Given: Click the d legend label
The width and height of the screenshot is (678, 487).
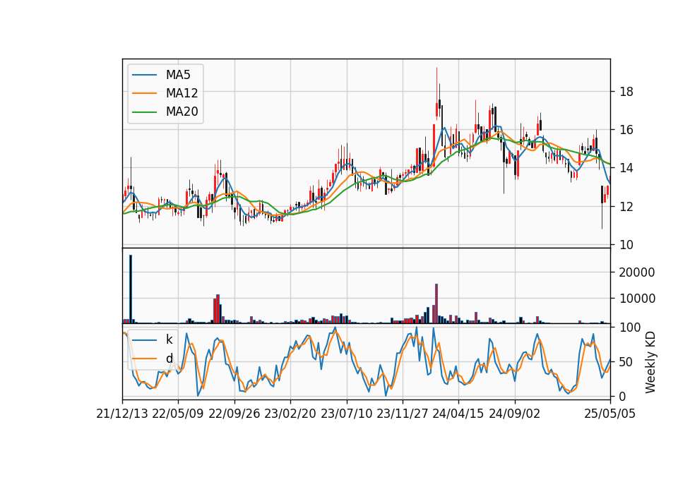Looking at the screenshot, I should coord(169,359).
